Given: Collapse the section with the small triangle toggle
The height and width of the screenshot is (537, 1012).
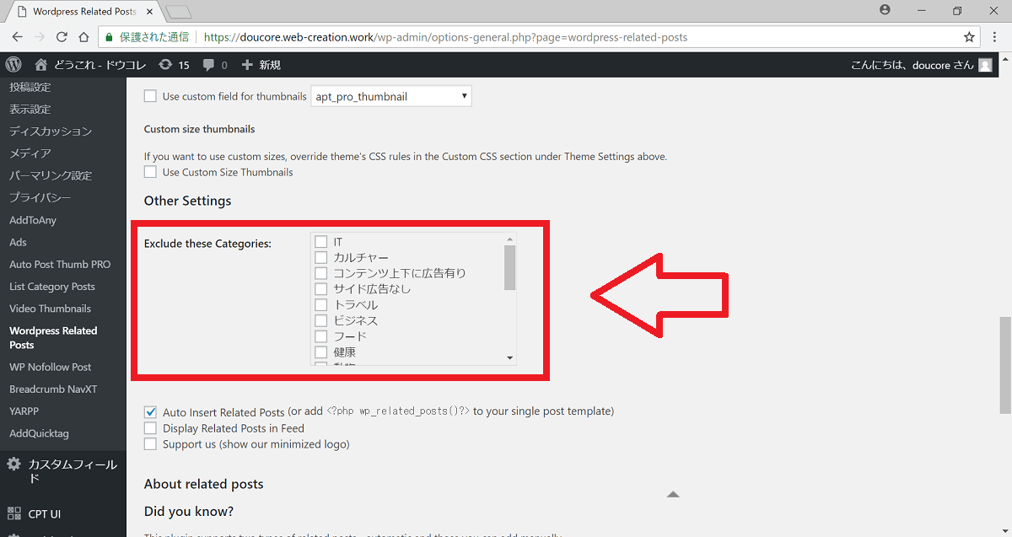Looking at the screenshot, I should pyautogui.click(x=673, y=494).
